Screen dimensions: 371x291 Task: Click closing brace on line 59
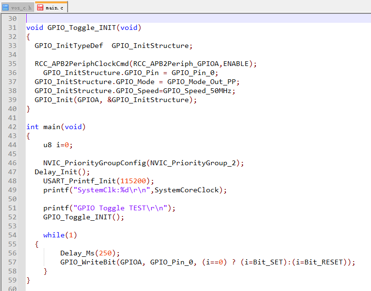coord(28,281)
